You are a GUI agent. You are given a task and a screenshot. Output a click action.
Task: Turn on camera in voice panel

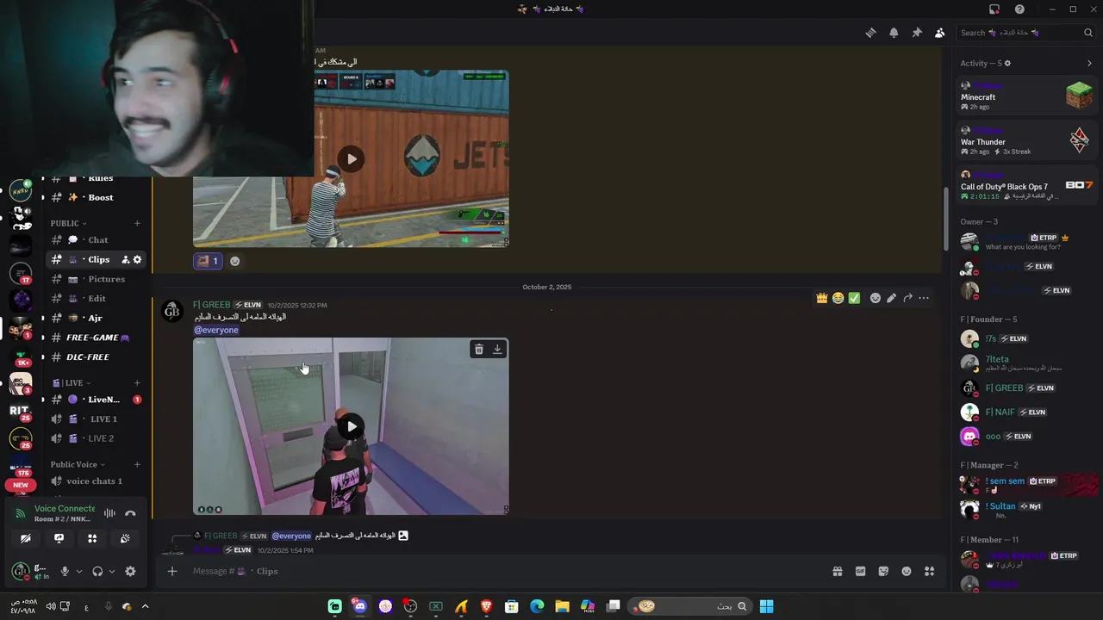point(26,538)
